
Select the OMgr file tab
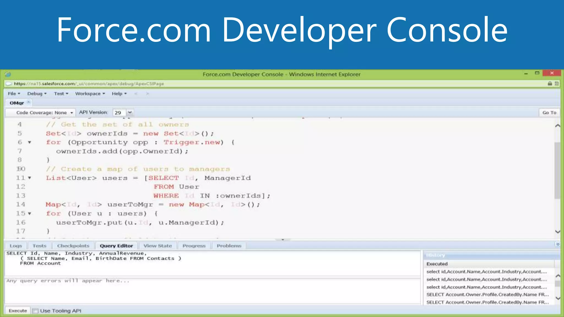point(17,103)
